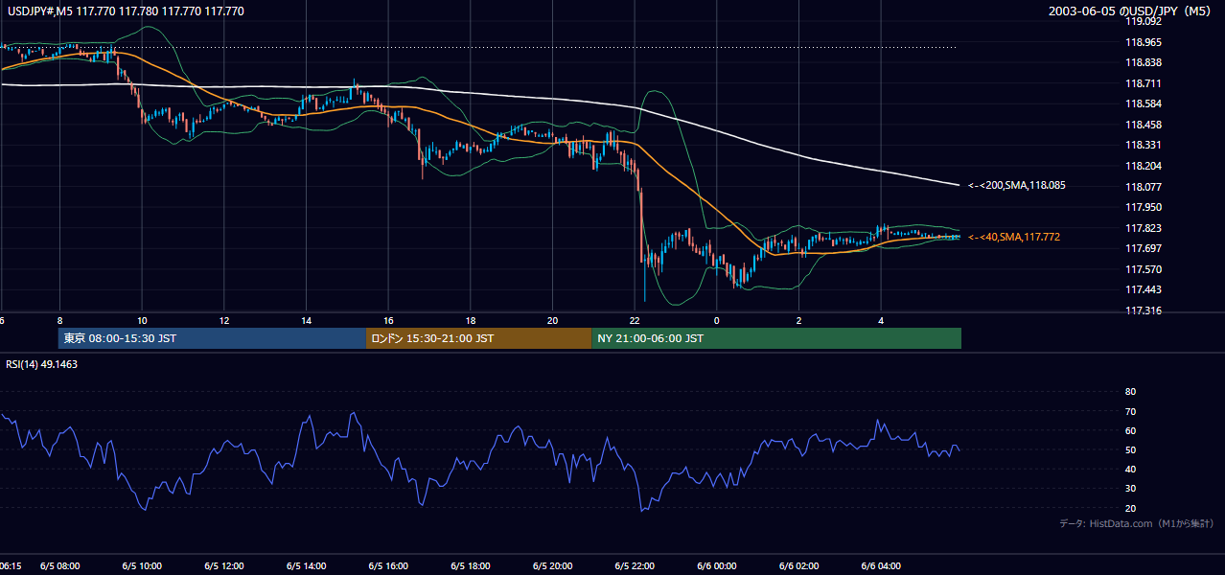Click the 6/5 08:00 time axis label
This screenshot has width=1225, height=575.
click(60, 566)
